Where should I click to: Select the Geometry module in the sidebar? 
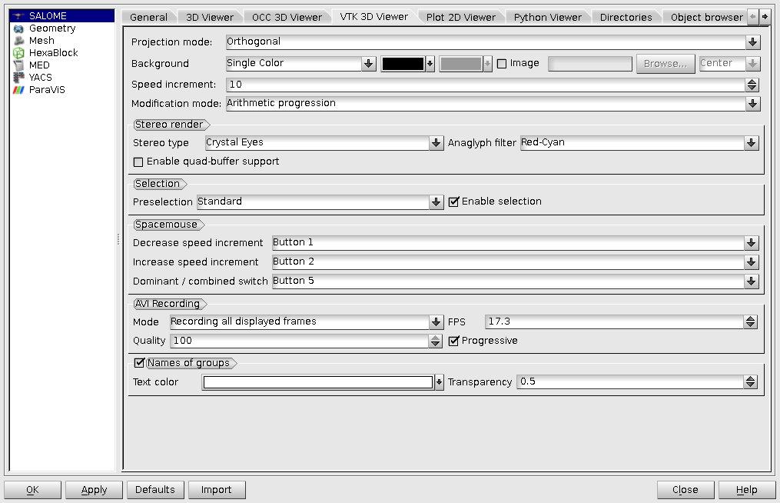(51, 28)
